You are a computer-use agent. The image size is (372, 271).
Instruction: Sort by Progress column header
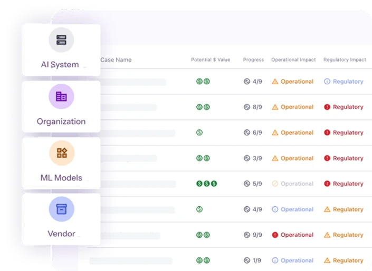[253, 59]
